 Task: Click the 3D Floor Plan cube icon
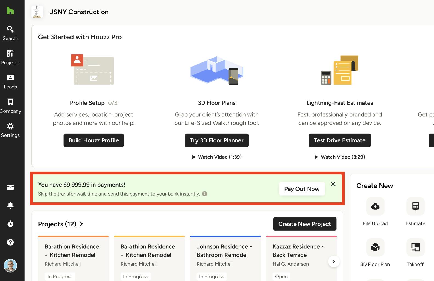tap(375, 247)
